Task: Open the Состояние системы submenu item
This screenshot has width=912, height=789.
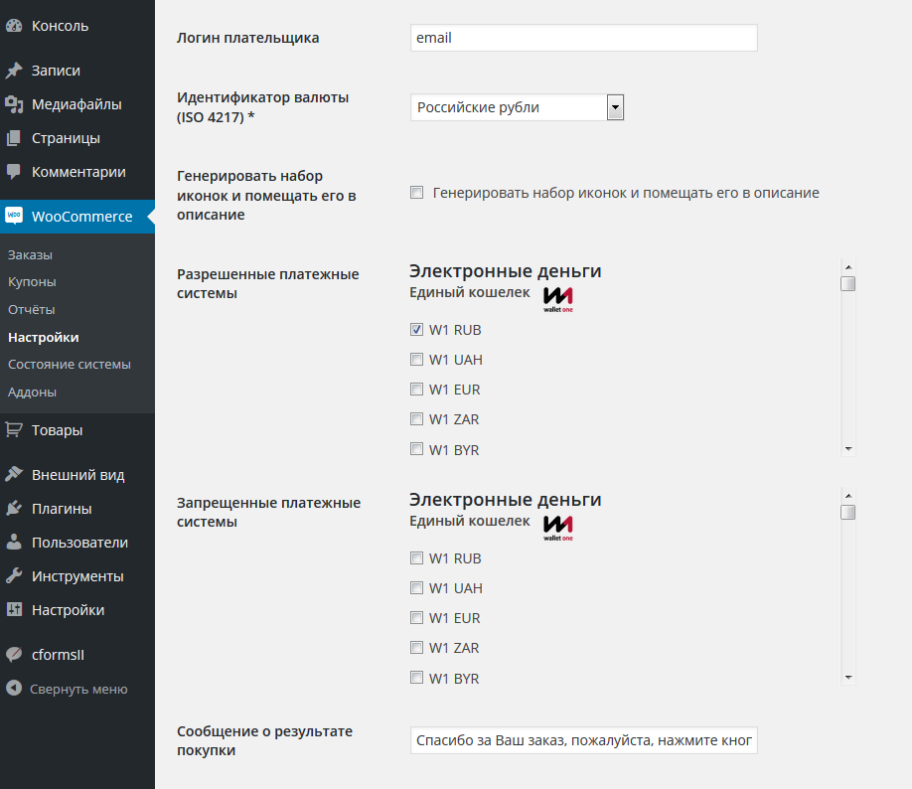Action: click(70, 365)
